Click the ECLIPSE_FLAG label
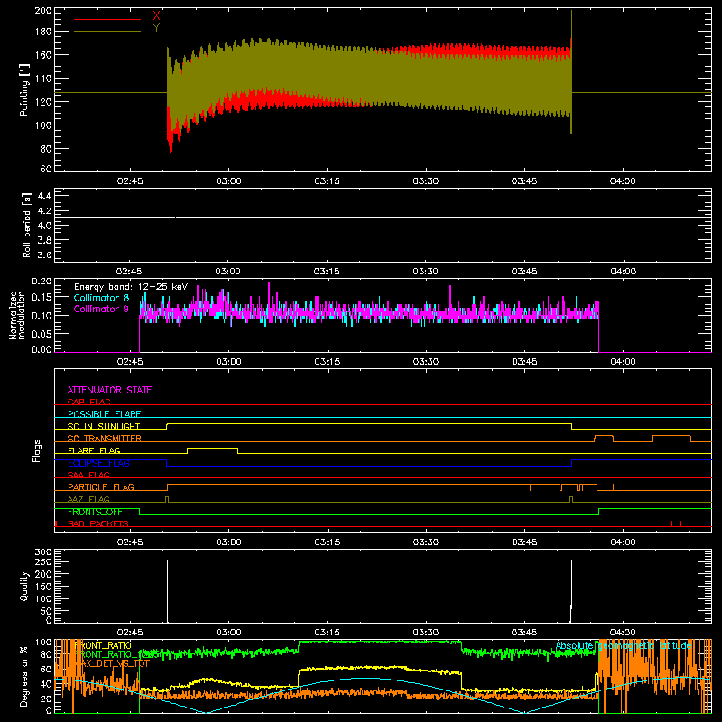Viewport: 722px width, 722px height. coord(98,463)
